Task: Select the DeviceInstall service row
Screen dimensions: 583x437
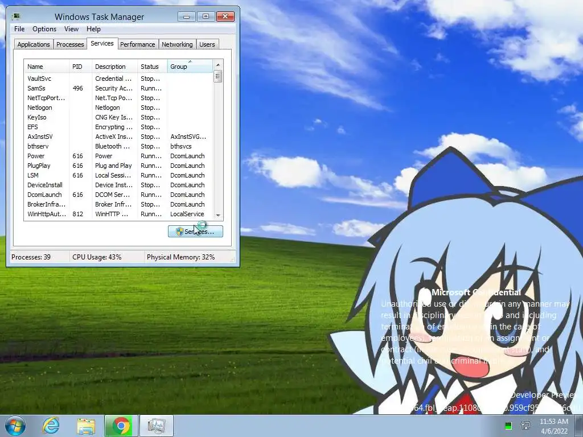Action: click(x=118, y=185)
